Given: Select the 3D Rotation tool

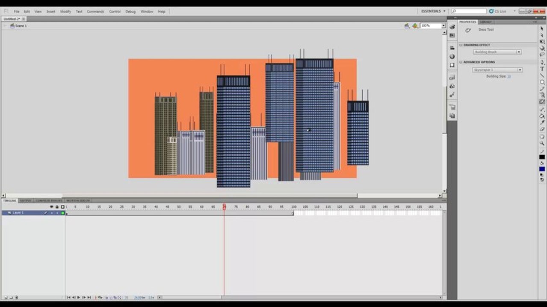Looking at the screenshot, I should [542, 48].
